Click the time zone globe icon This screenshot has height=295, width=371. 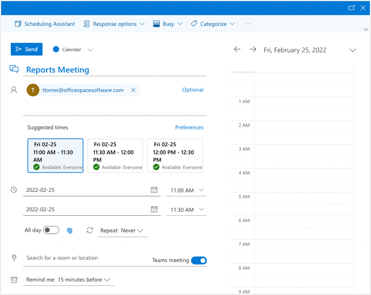coord(70,230)
